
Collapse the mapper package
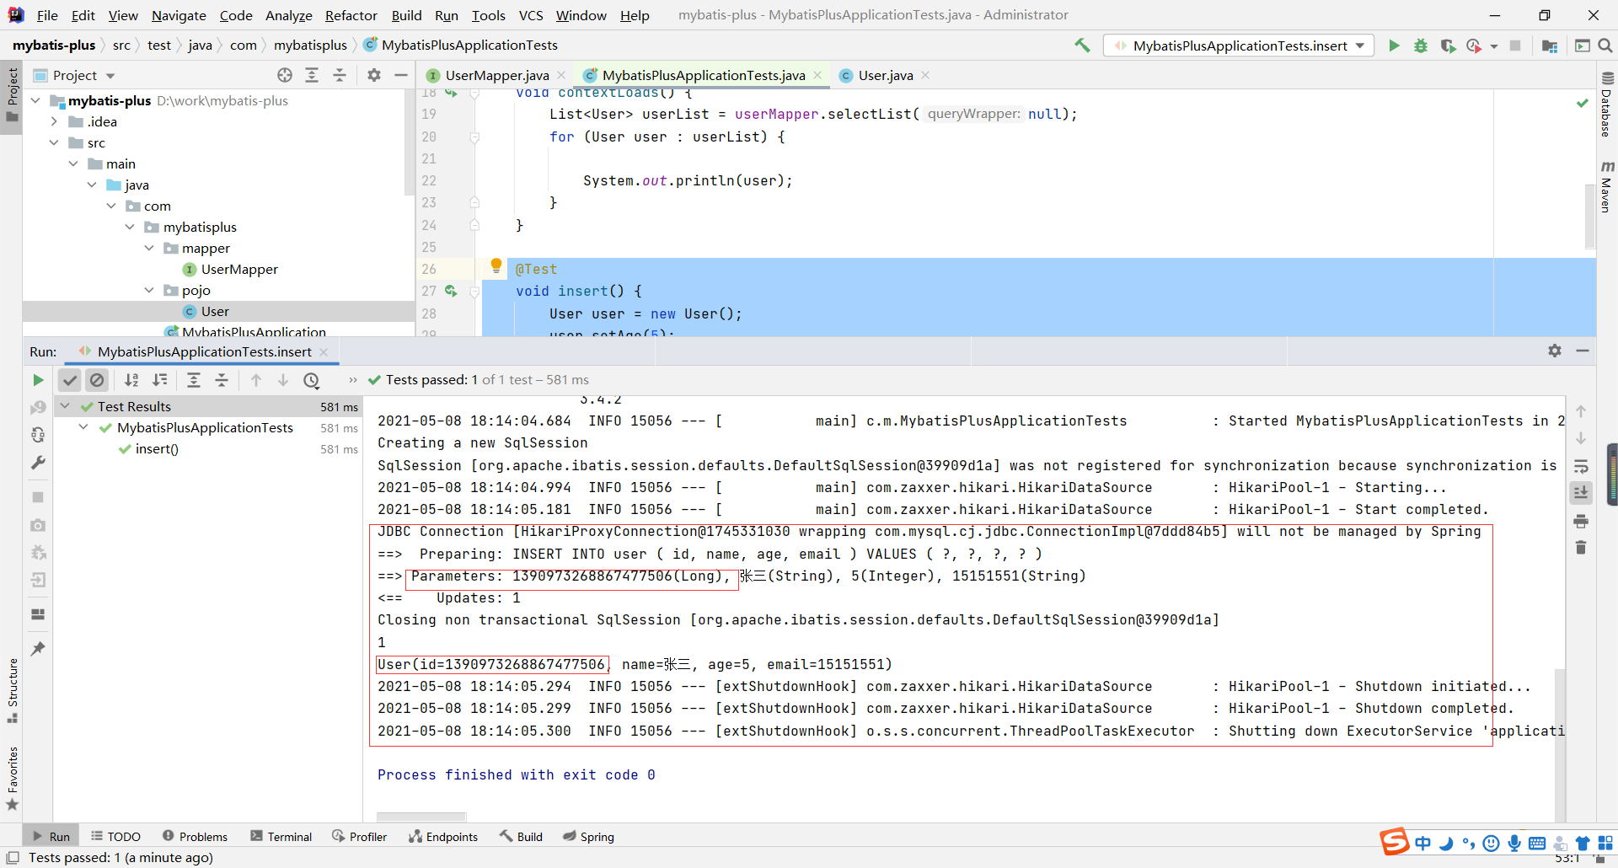pyautogui.click(x=149, y=248)
